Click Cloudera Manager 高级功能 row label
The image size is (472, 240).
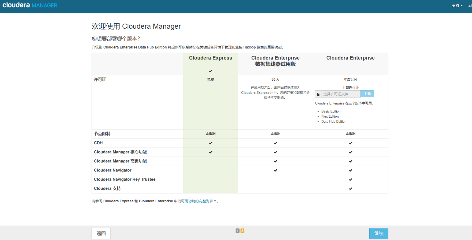[x=120, y=161]
